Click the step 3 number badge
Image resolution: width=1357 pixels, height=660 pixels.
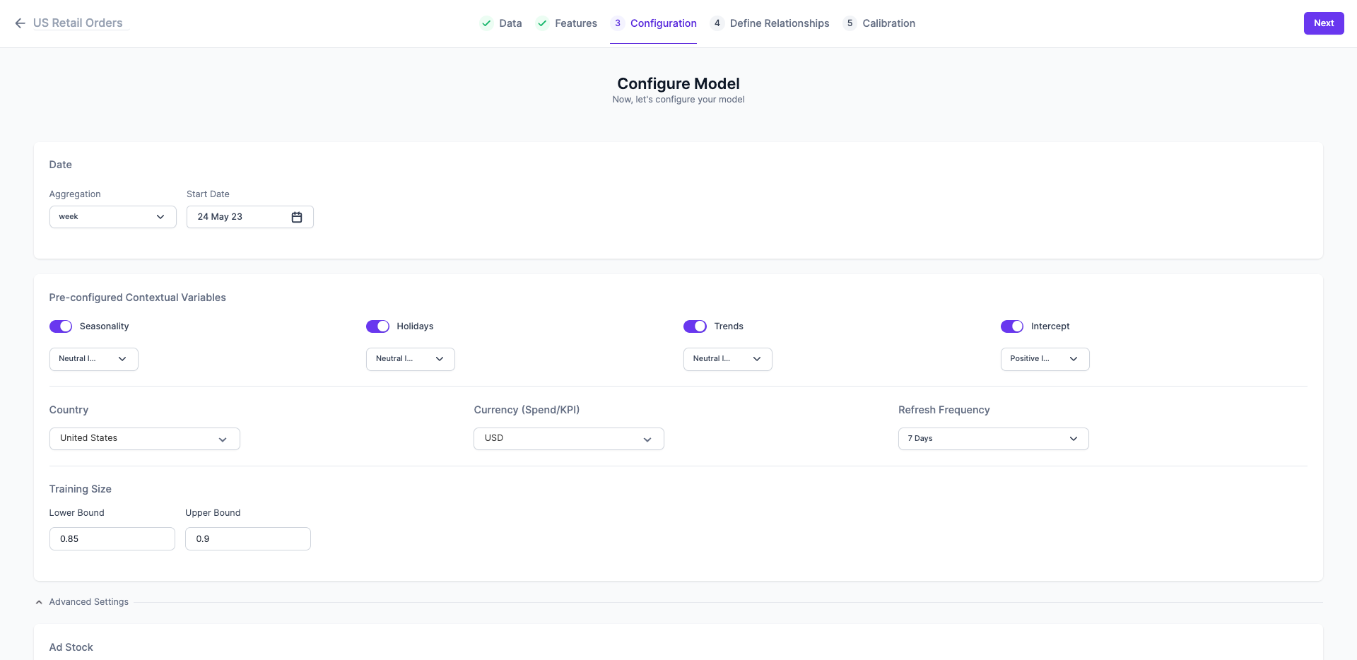618,23
